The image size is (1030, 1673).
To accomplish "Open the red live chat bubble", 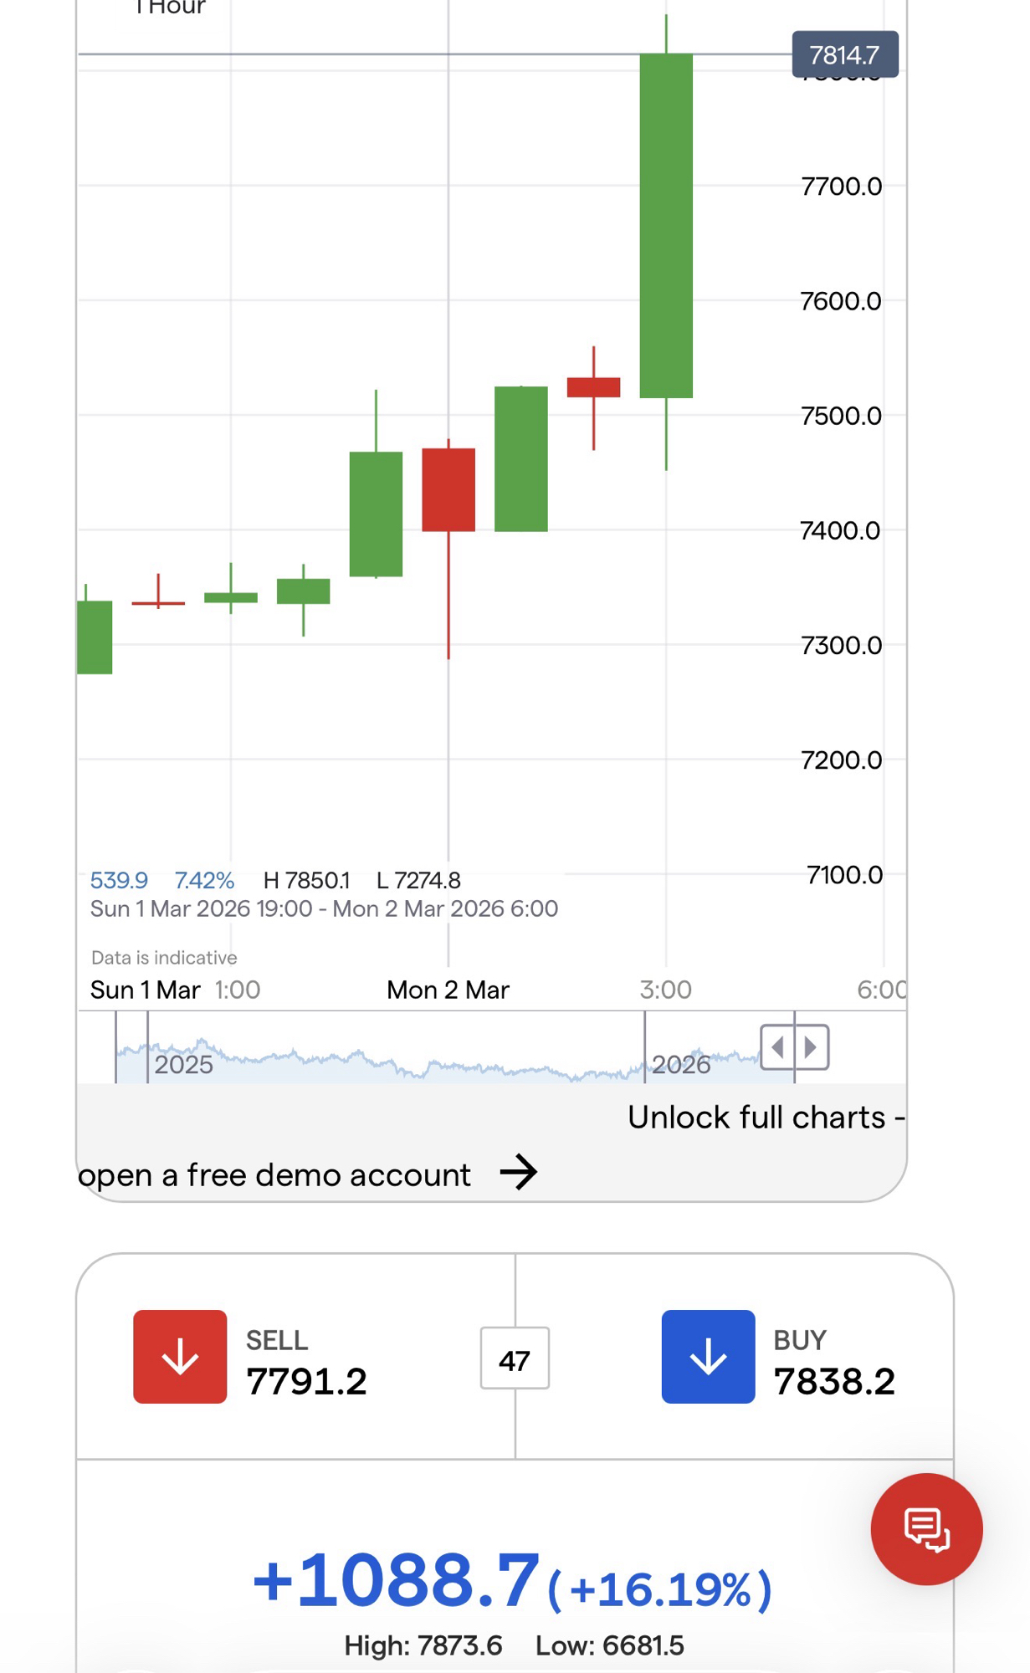I will (x=926, y=1528).
